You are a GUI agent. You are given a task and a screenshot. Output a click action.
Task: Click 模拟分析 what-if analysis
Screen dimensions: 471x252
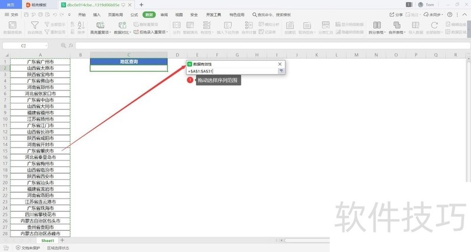[x=269, y=24]
